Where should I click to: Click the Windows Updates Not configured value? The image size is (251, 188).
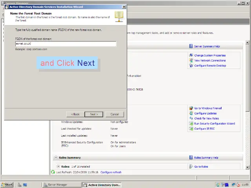(x=119, y=122)
